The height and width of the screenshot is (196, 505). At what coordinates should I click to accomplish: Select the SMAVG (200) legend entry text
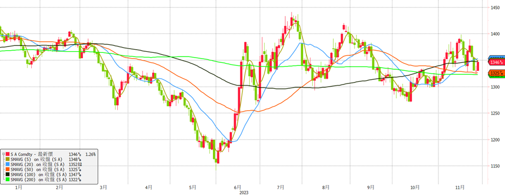pos(39,180)
